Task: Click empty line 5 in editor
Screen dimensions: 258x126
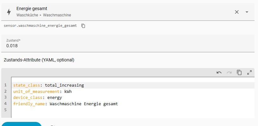Action: [95, 110]
